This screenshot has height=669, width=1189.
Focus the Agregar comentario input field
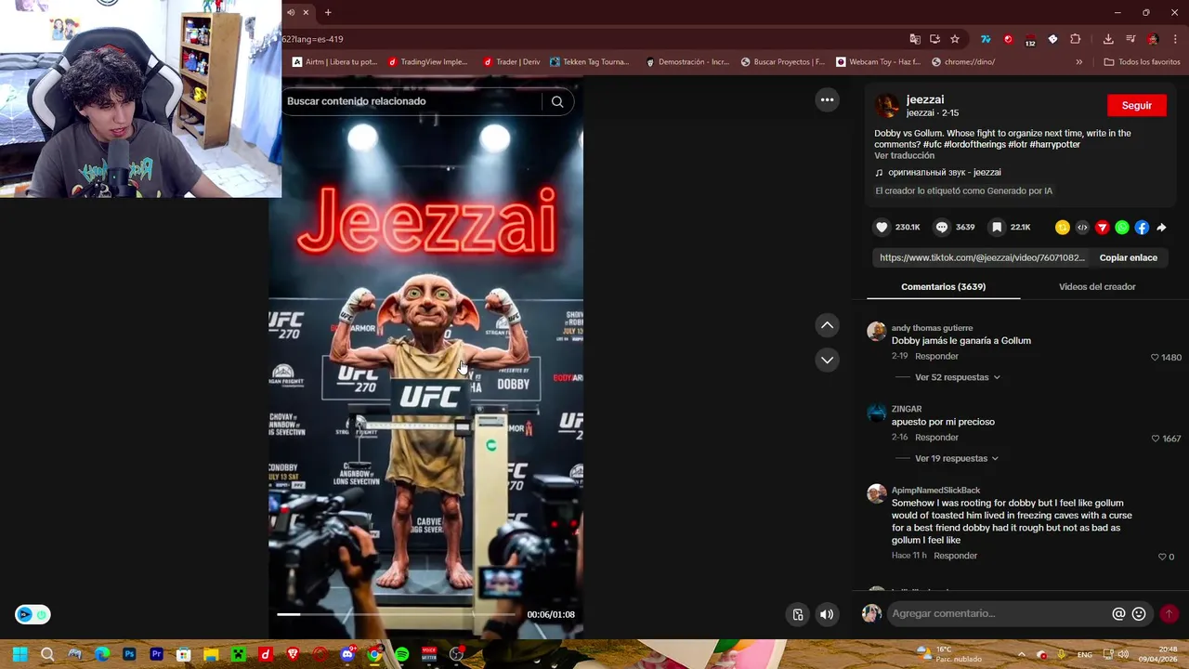pyautogui.click(x=999, y=613)
